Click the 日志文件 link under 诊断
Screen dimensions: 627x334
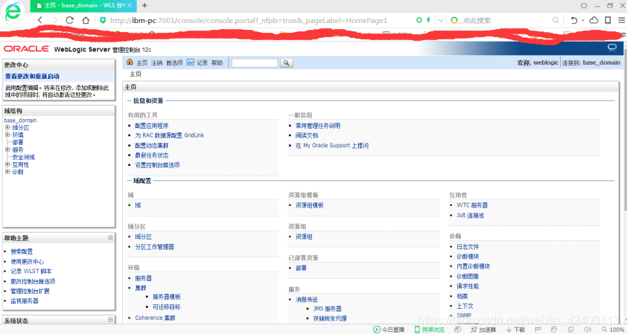(468, 247)
